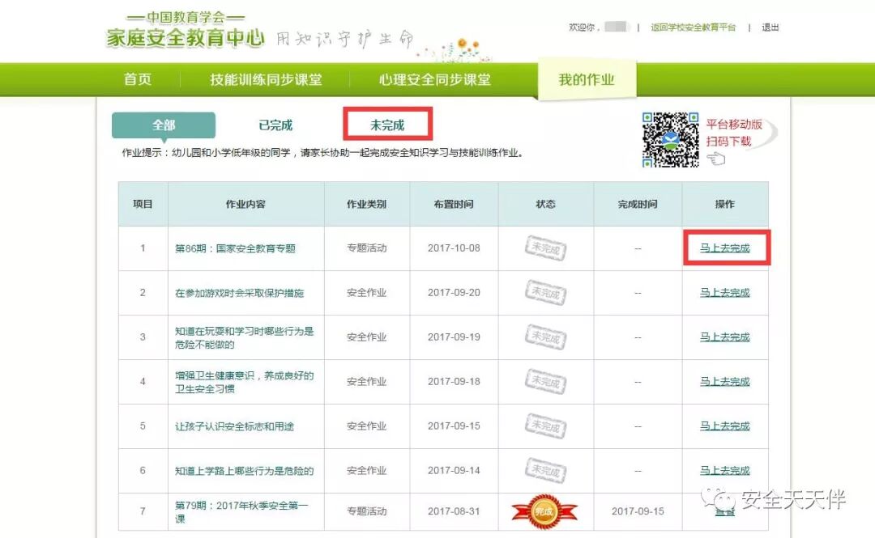Open 技能训练同步课堂 in the navigation bar
Viewport: 875px width, 538px height.
[x=266, y=79]
